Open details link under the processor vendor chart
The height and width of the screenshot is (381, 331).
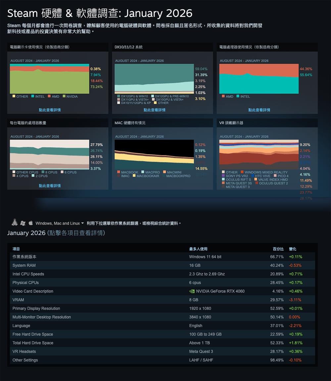tap(259, 110)
